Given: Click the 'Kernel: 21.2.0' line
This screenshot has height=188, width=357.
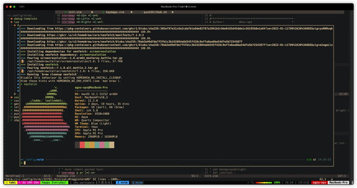Looking at the screenshot, I should tap(86, 101).
